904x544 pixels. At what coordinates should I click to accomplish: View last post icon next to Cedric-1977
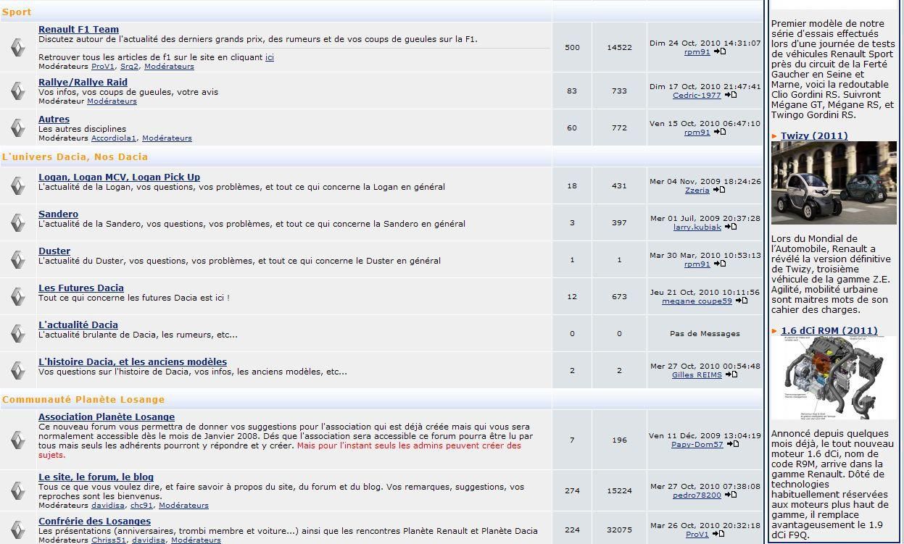730,95
